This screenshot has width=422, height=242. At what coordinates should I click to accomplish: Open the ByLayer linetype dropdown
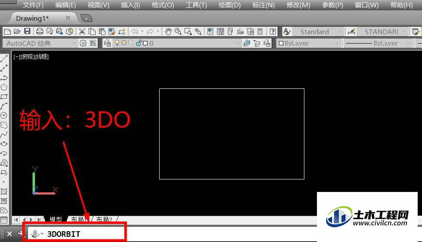(x=408, y=43)
